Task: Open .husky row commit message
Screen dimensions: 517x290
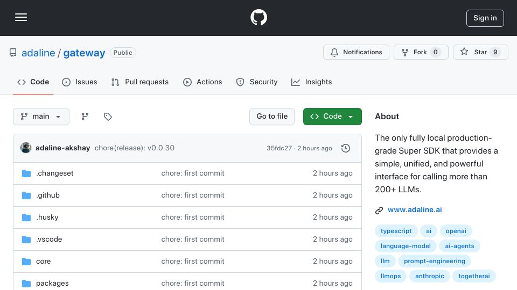Action: pos(193,218)
